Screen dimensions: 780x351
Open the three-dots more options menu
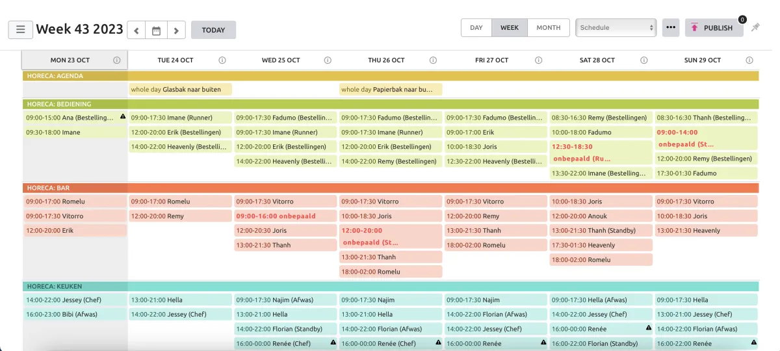tap(671, 27)
